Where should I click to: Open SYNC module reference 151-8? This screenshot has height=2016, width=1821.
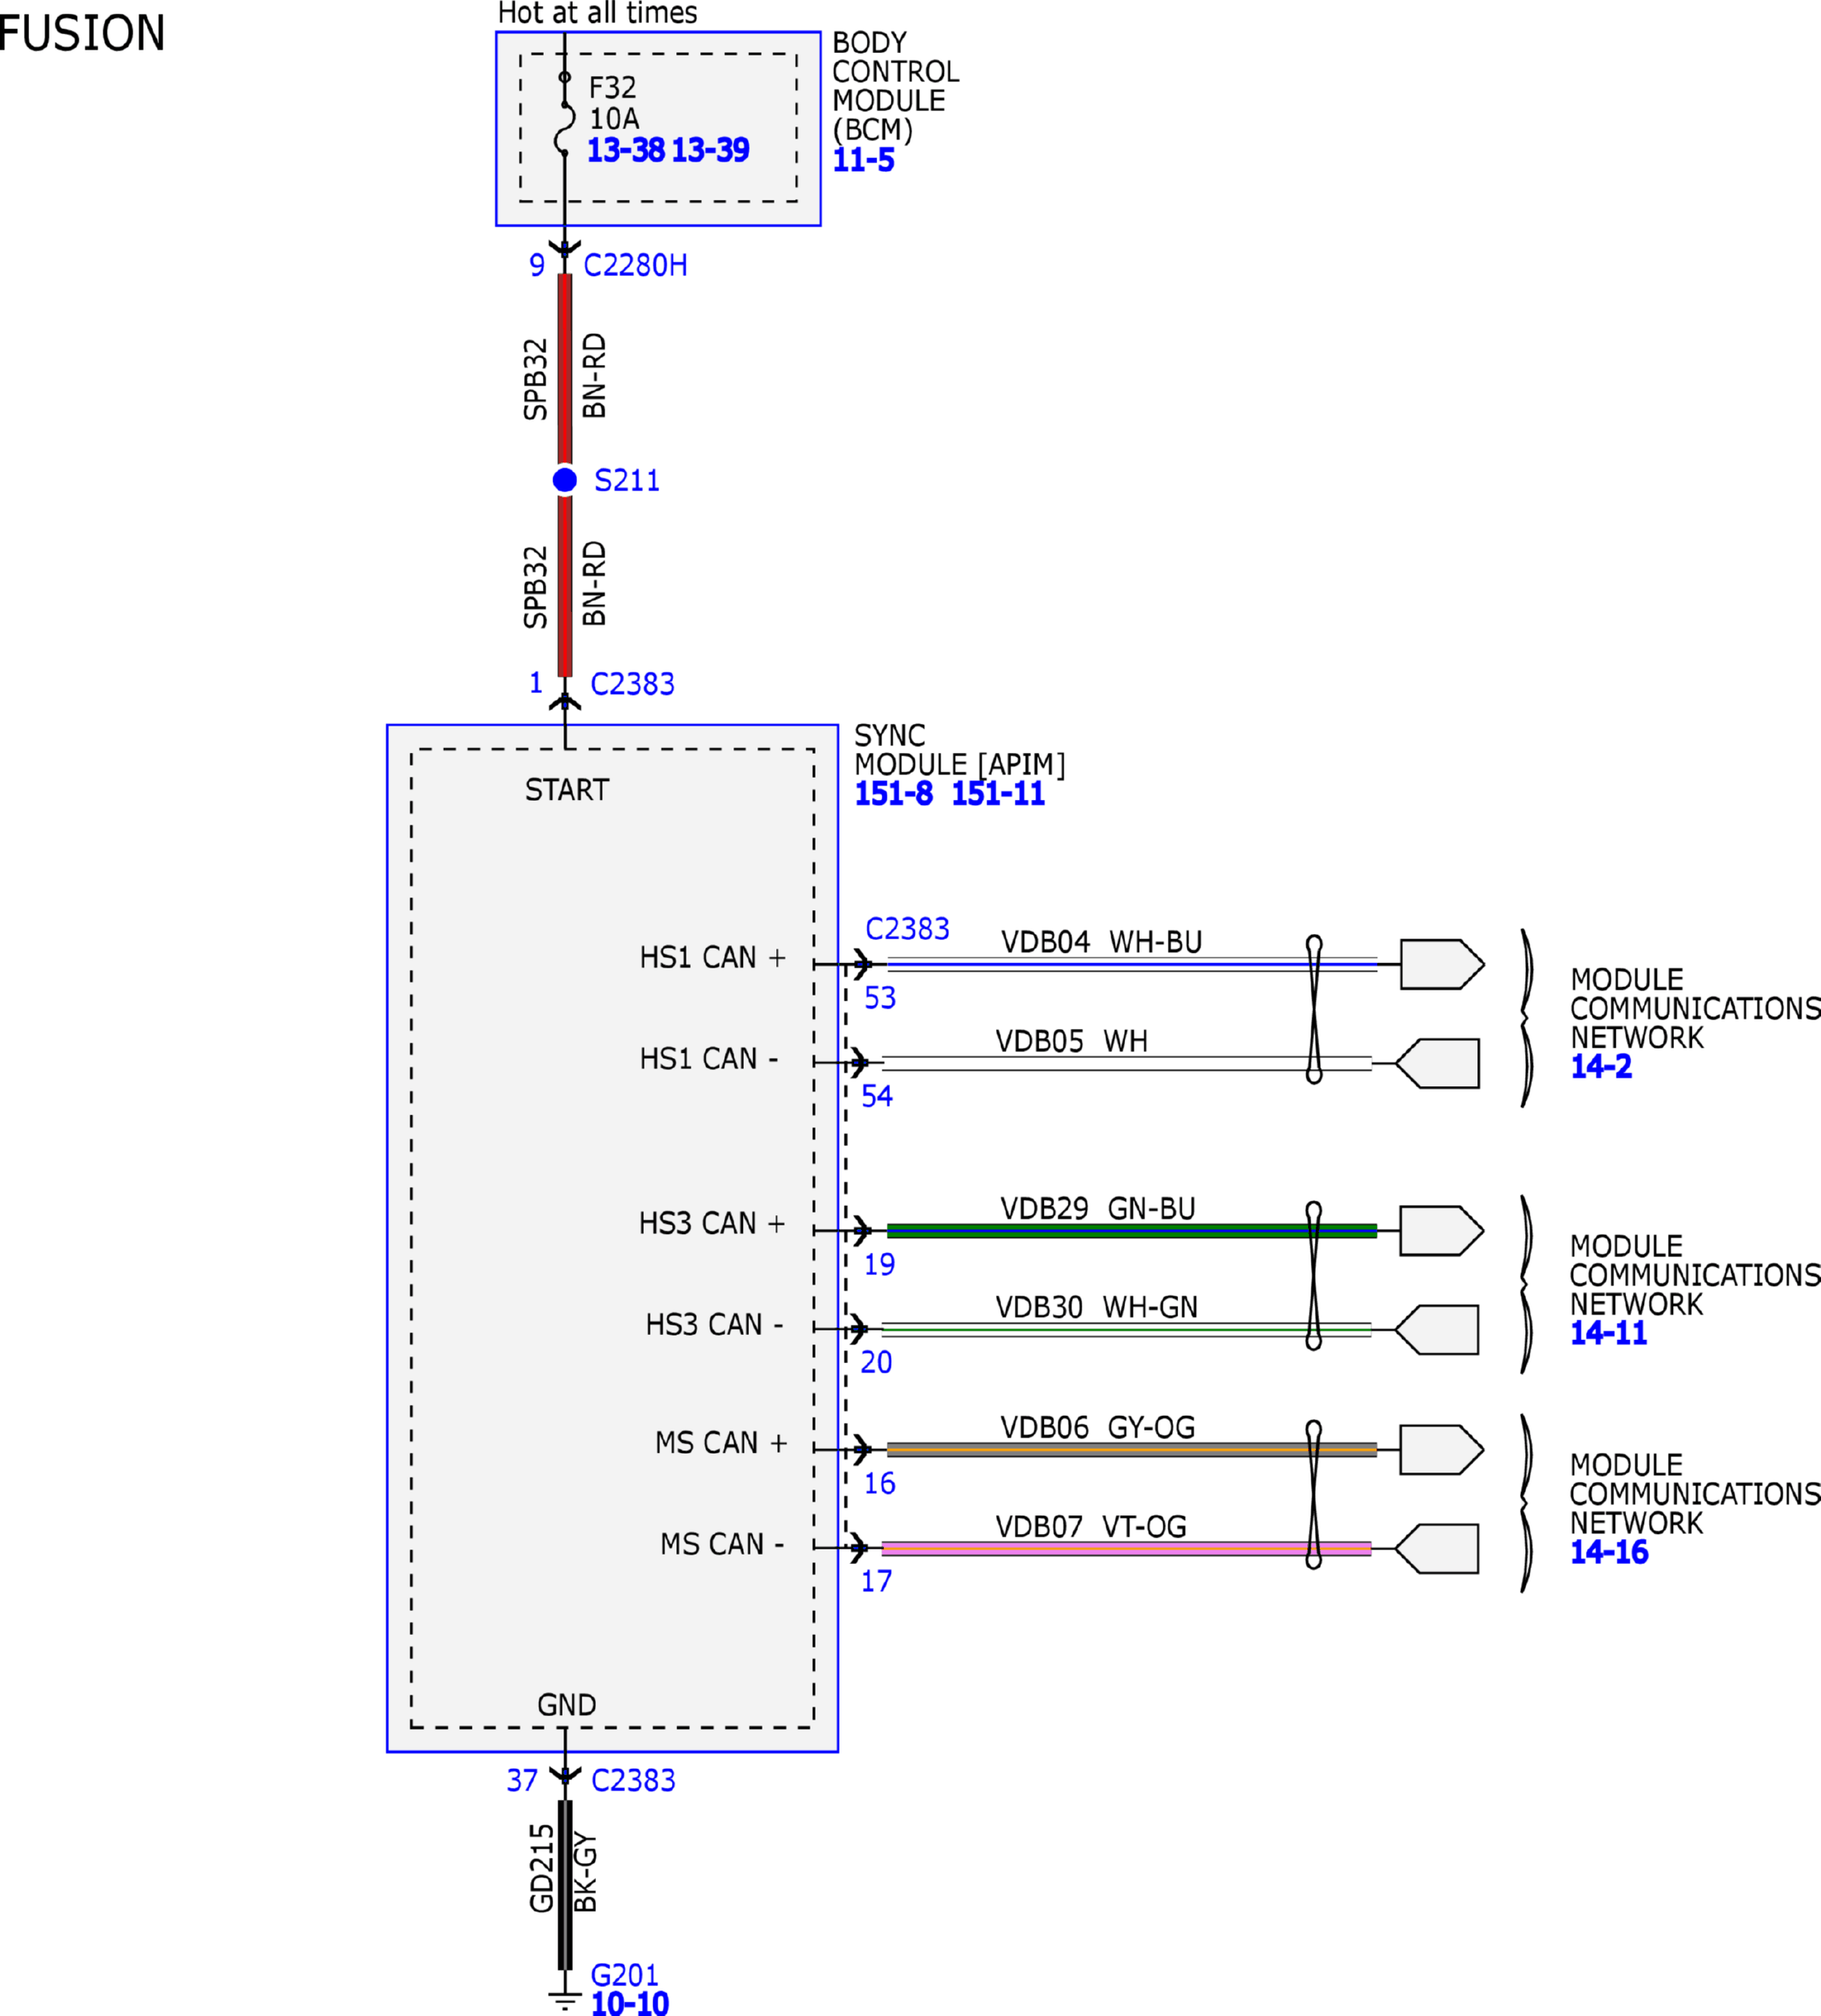coord(893,794)
